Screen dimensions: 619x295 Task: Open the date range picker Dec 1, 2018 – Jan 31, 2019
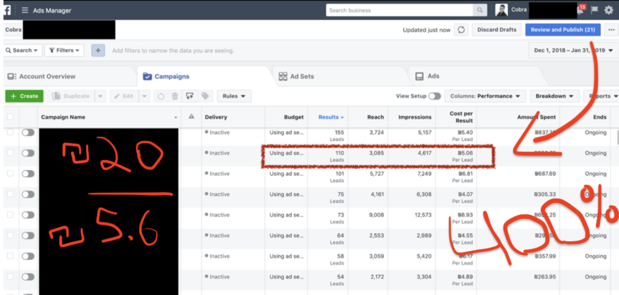[x=572, y=51]
